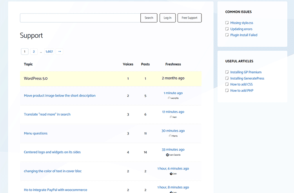
Task: Click Leo's avatar under 1 hour, 6 minutes ago
Action: (x=171, y=174)
